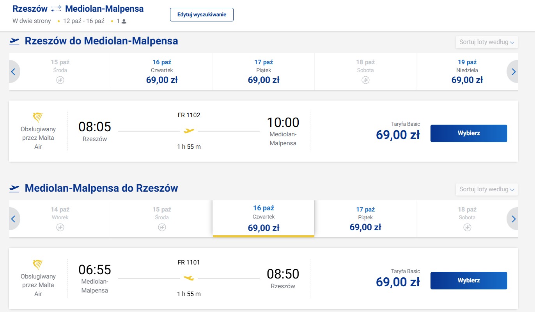The image size is (535, 312).
Task: Click yellow plane icon under FR 1102
Action: click(x=189, y=131)
